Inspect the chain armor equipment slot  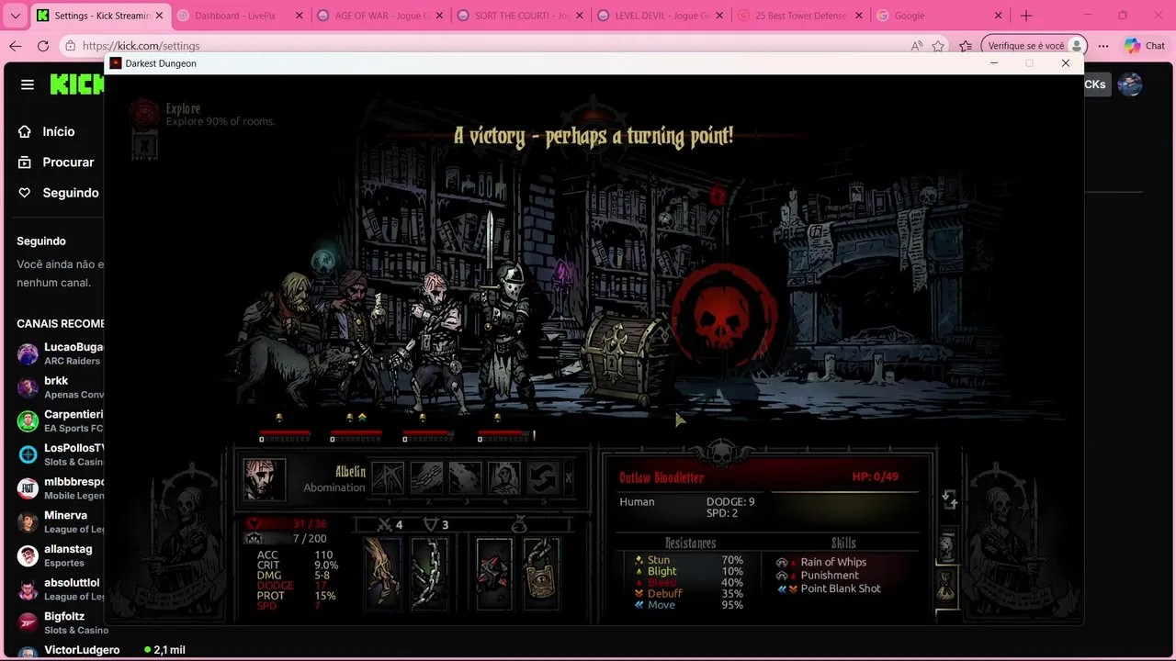[428, 573]
